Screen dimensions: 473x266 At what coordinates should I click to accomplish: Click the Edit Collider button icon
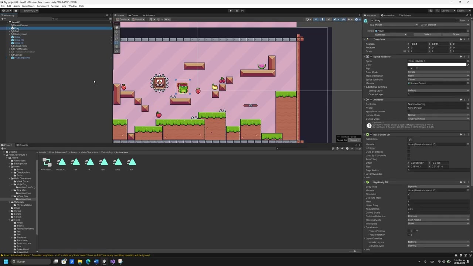(410, 139)
